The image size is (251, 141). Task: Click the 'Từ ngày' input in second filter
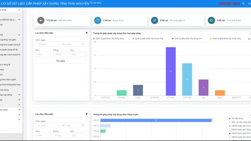tap(46, 126)
